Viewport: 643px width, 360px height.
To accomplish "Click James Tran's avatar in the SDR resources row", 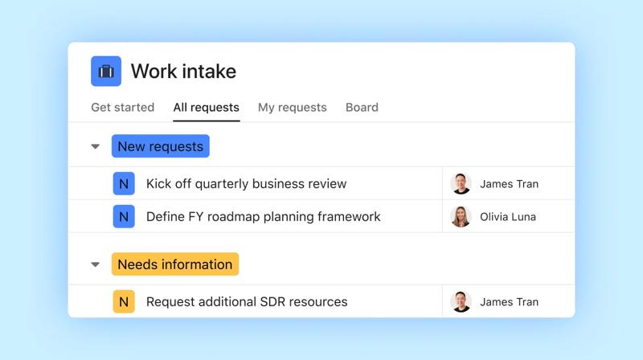I will [x=461, y=302].
